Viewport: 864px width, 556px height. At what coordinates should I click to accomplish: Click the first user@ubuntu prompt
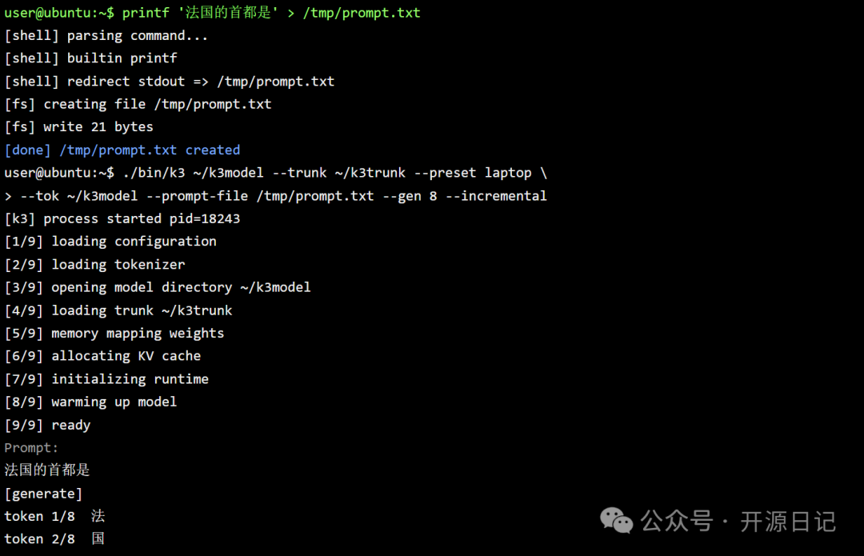click(59, 13)
